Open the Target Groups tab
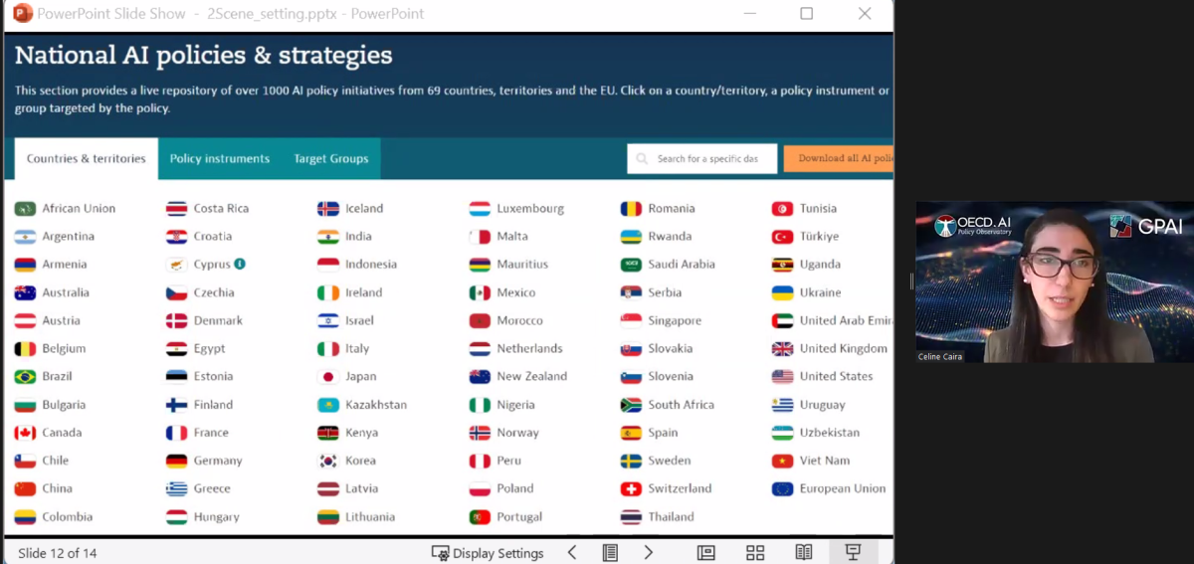Screen dimensions: 1194x564 [x=330, y=159]
